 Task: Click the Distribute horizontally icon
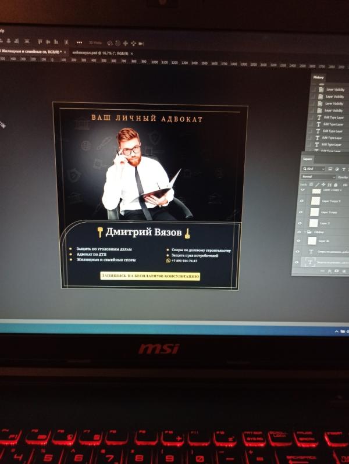(x=66, y=42)
